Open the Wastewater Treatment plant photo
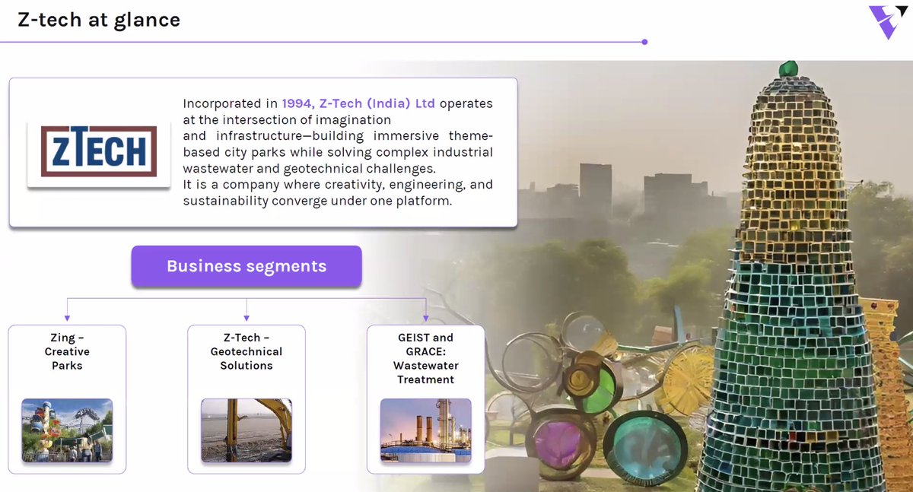 pos(426,430)
